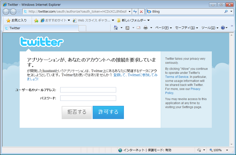This screenshot has height=155, width=236.
Task: Expand command bar overflow chevron
Action: coord(232,26)
